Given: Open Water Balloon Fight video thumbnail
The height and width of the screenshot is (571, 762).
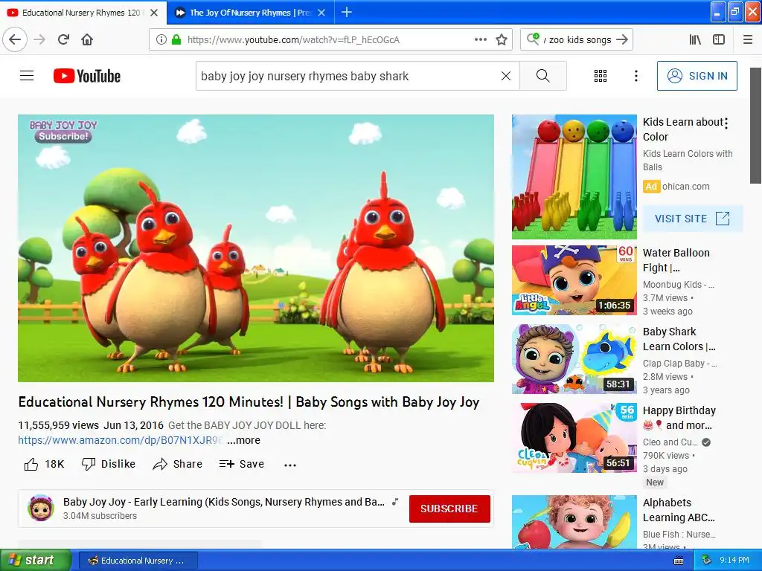Looking at the screenshot, I should (x=574, y=280).
